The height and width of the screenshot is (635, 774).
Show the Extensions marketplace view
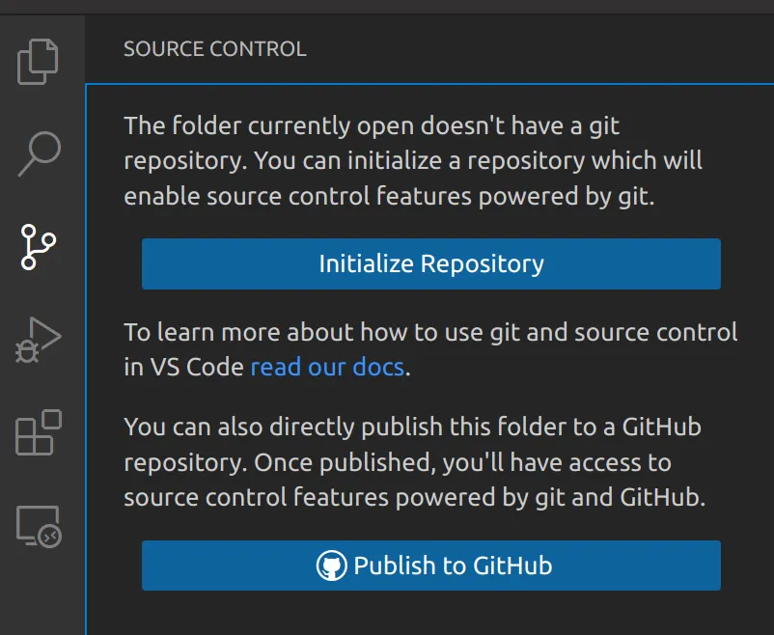point(39,432)
